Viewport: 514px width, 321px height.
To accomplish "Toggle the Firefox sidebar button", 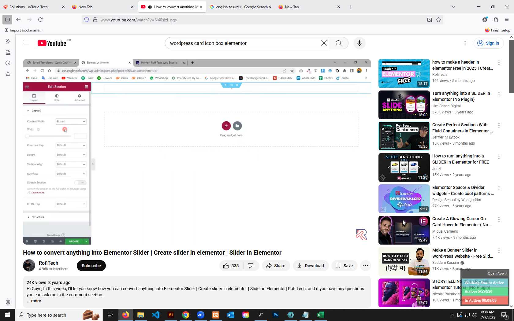I will (x=7, y=20).
